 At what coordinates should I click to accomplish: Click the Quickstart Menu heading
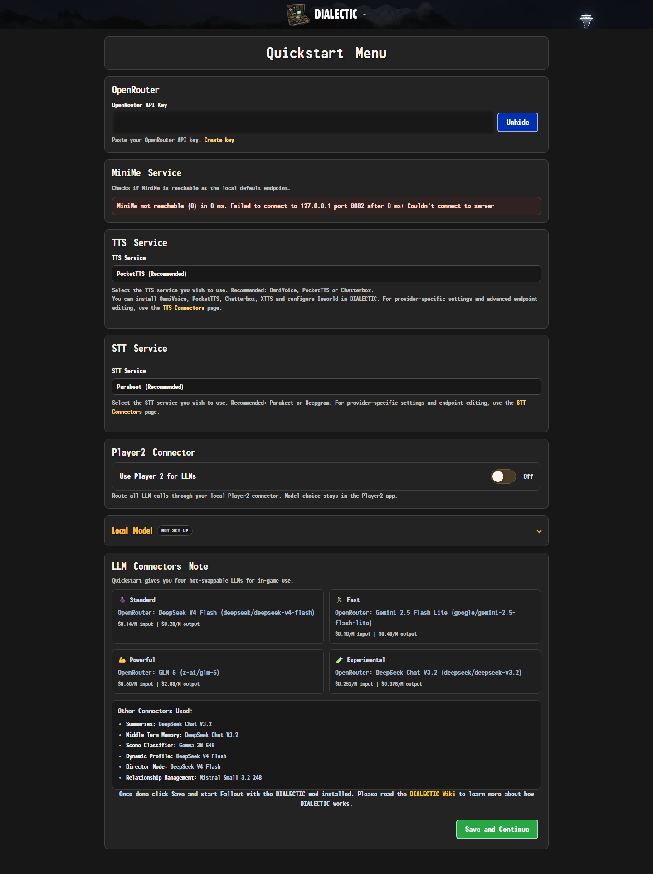tap(326, 53)
